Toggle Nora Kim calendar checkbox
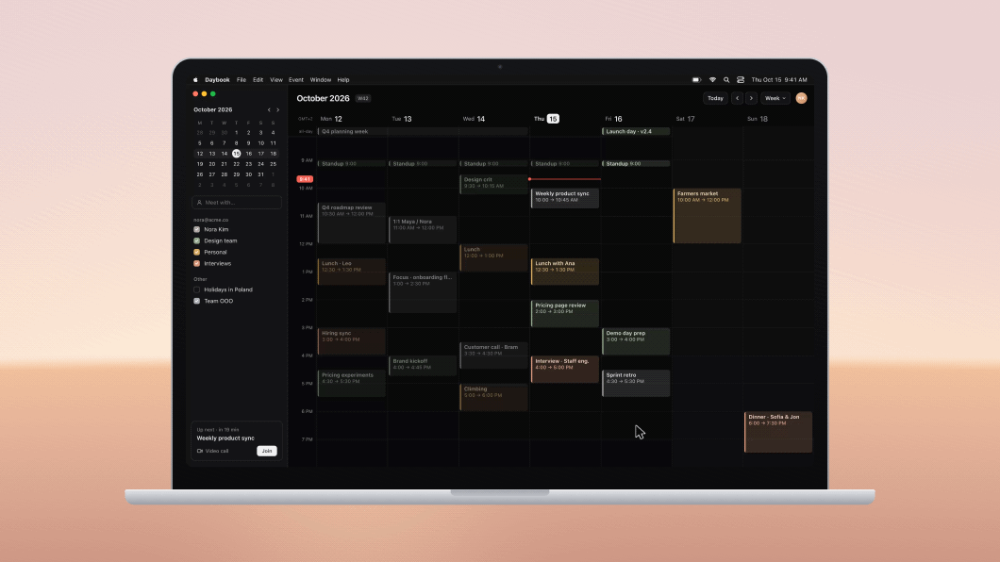 pos(196,229)
